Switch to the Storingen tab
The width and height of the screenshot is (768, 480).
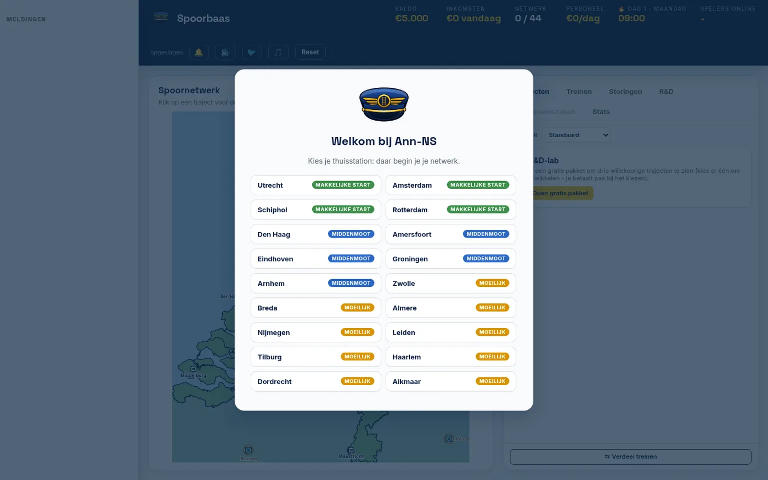tap(625, 92)
